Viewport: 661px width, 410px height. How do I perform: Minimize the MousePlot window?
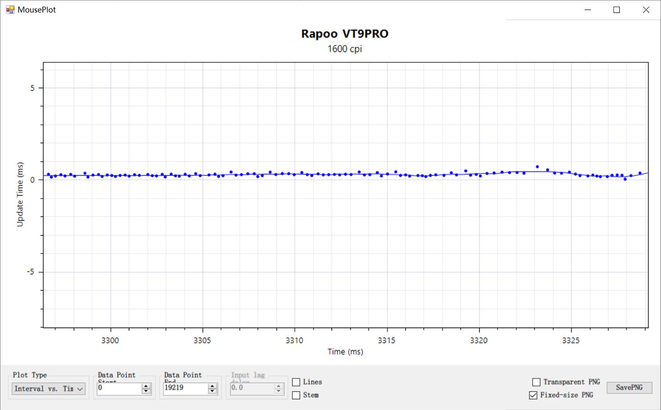[587, 10]
